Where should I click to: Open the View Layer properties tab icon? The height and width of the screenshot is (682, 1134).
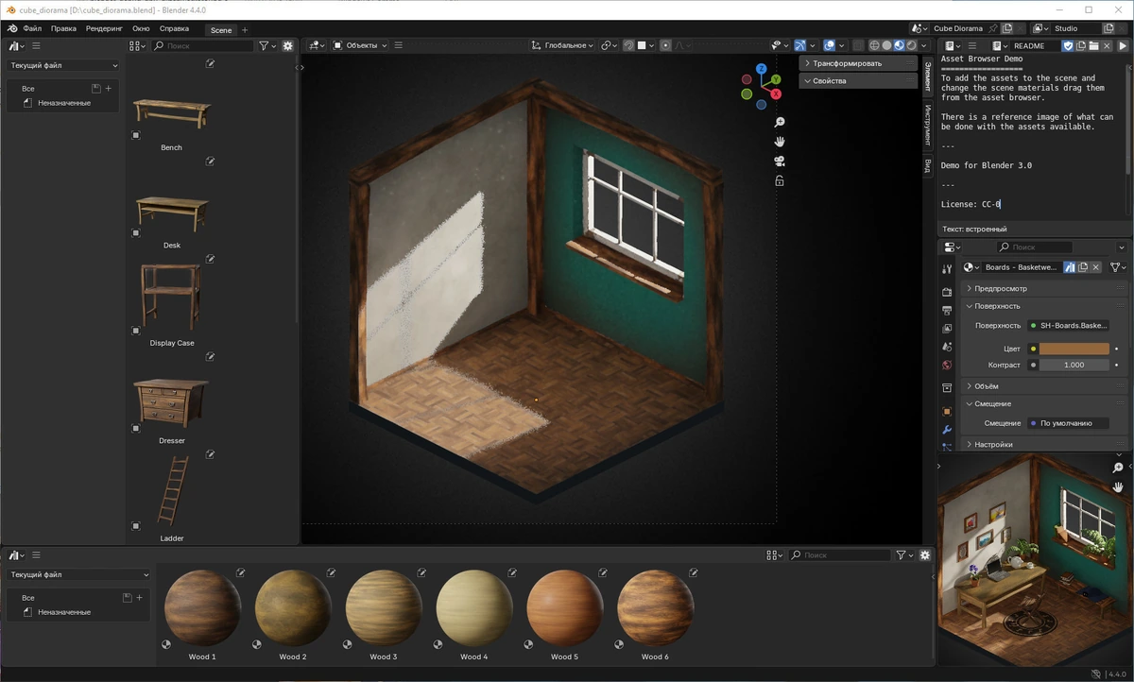point(947,329)
